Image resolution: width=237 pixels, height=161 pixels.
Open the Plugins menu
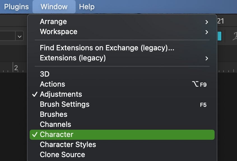click(16, 7)
